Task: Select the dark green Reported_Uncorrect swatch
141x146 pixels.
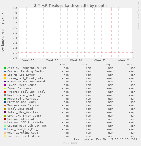Action: pos(5,99)
